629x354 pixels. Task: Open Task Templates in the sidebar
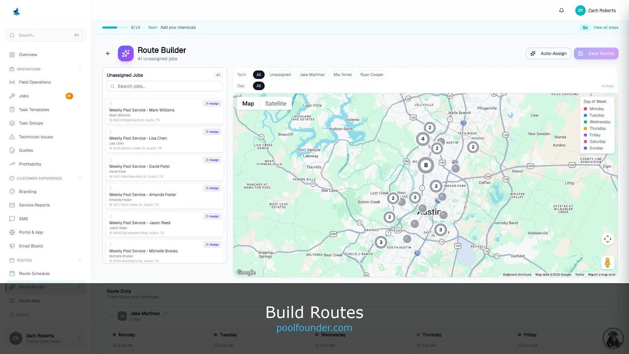[34, 110]
